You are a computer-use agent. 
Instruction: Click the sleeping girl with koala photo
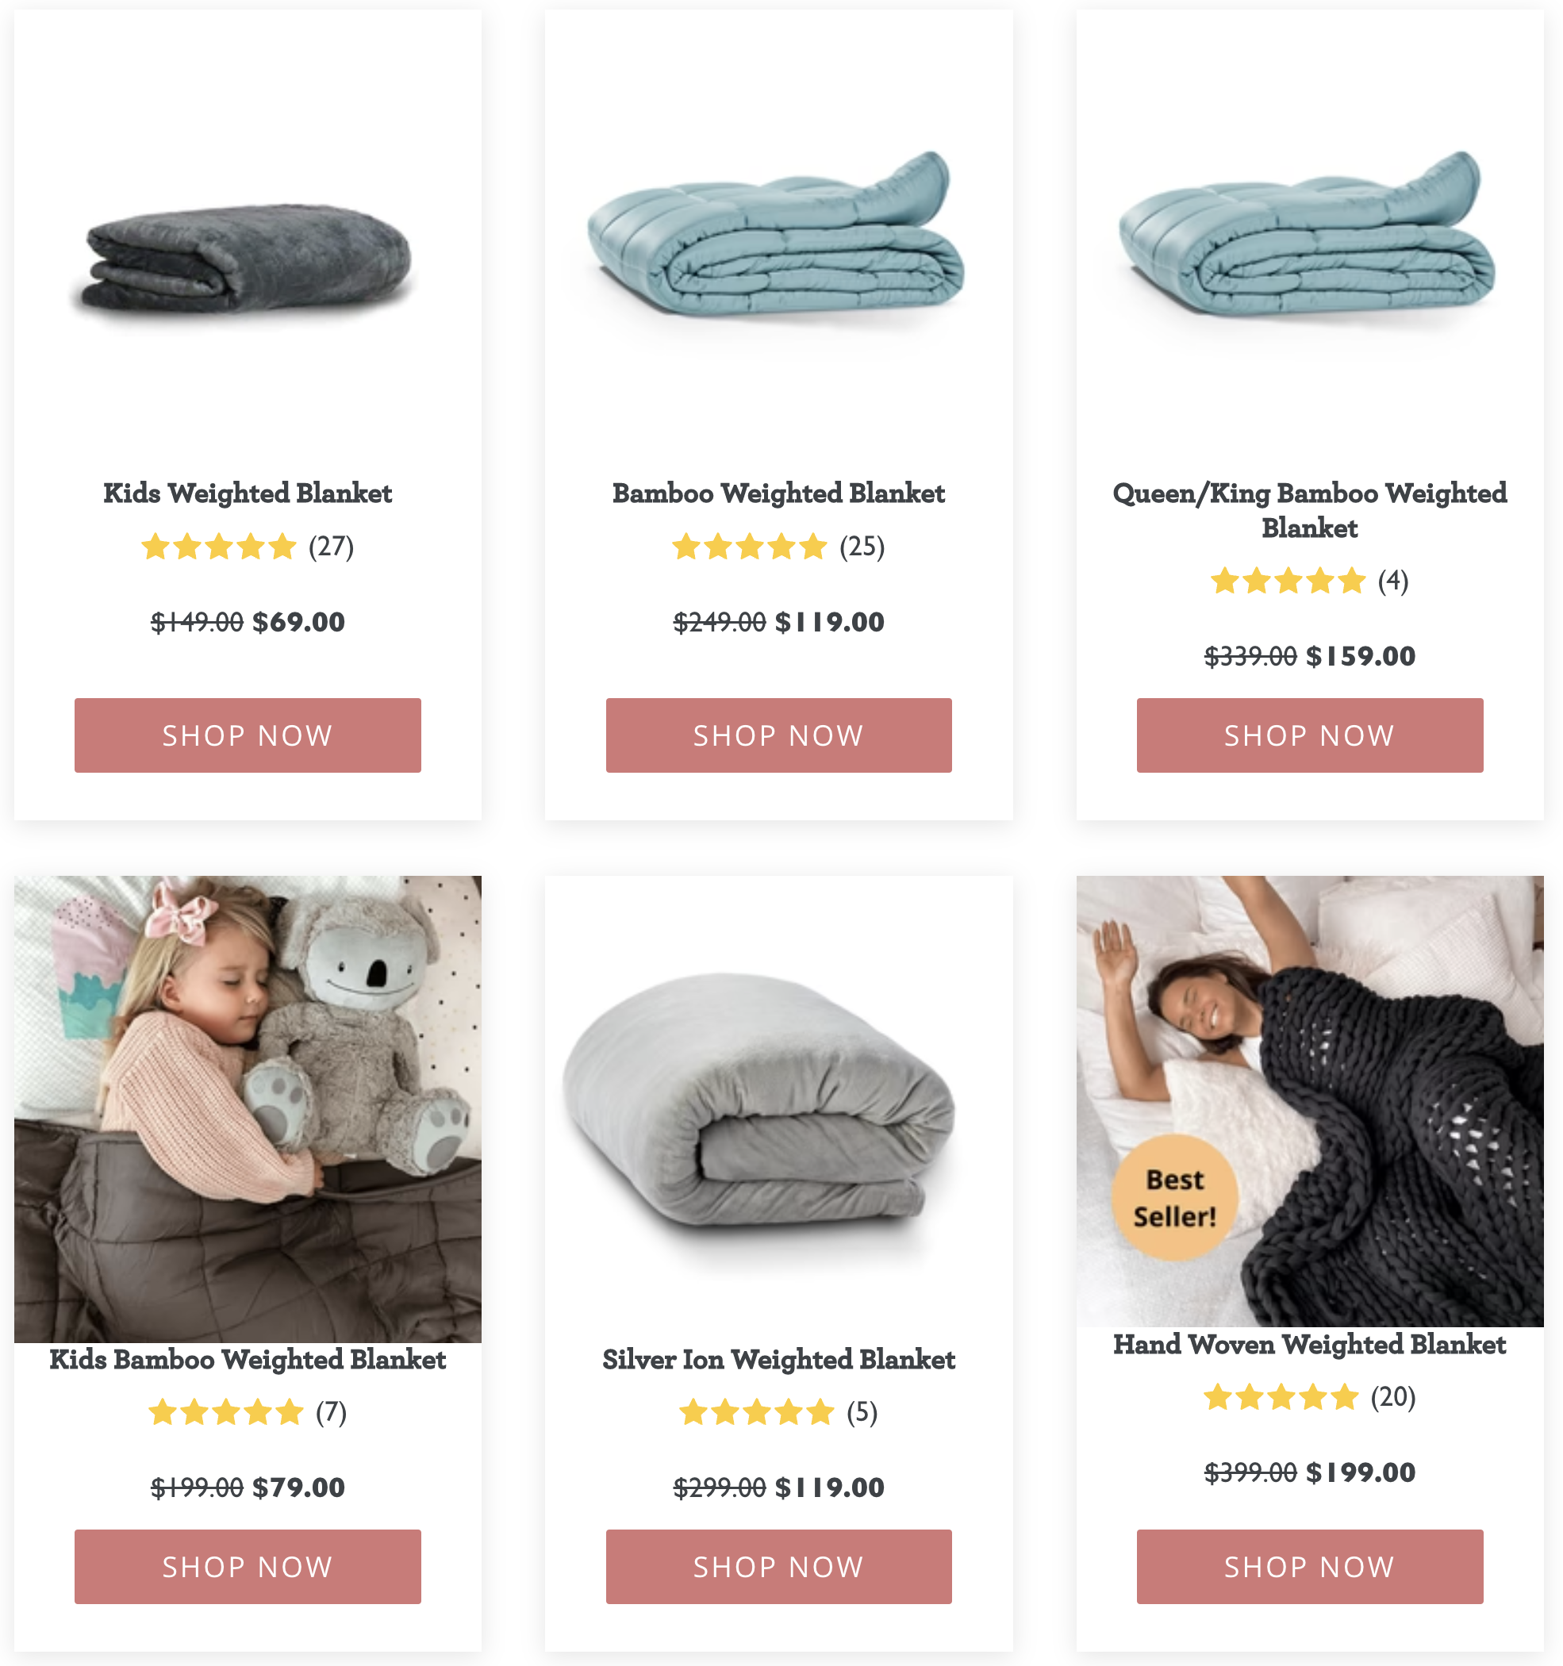tap(248, 1109)
